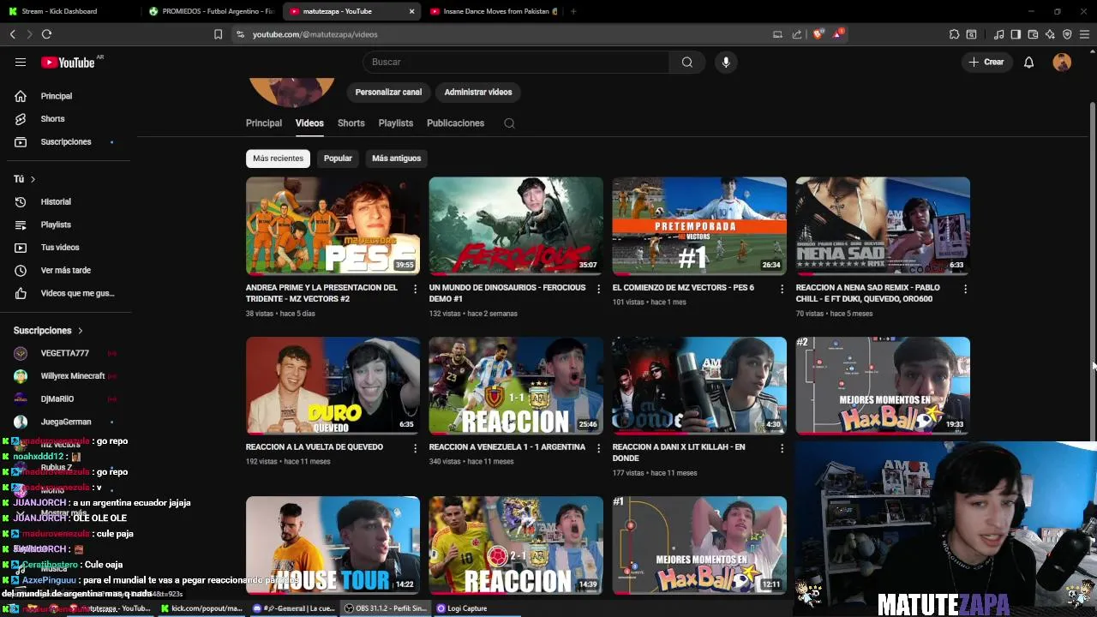The width and height of the screenshot is (1097, 617).
Task: Activate voice search microphone
Action: [x=726, y=62]
